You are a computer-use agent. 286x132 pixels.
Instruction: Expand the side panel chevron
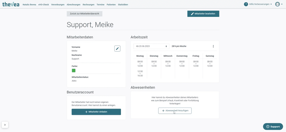point(5,125)
